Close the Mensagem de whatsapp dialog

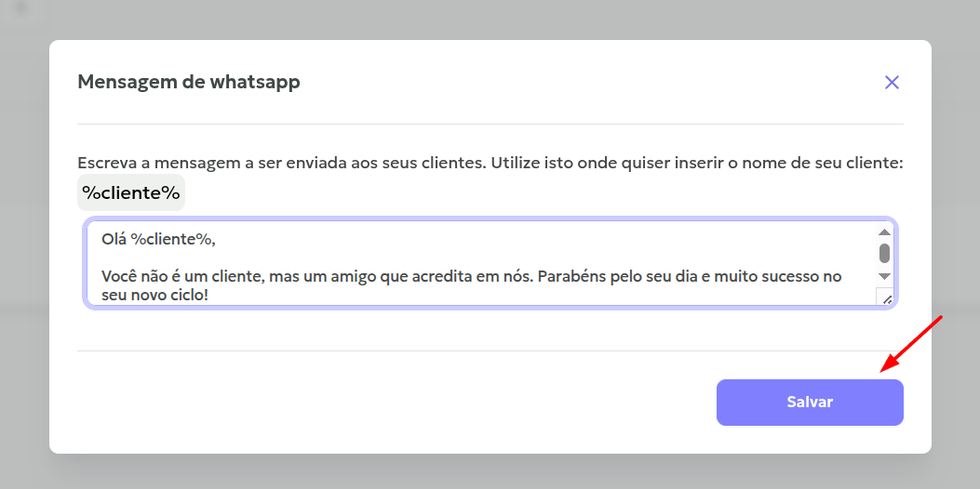click(x=892, y=83)
